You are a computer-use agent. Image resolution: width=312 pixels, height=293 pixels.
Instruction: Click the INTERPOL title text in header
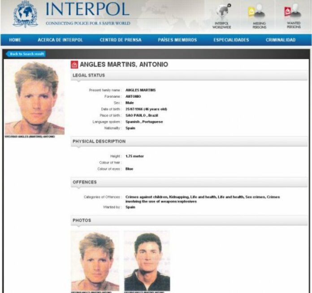[x=87, y=9]
